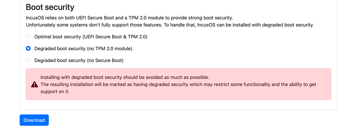Click the red warning triangle icon
The image size is (357, 126).
click(x=35, y=84)
